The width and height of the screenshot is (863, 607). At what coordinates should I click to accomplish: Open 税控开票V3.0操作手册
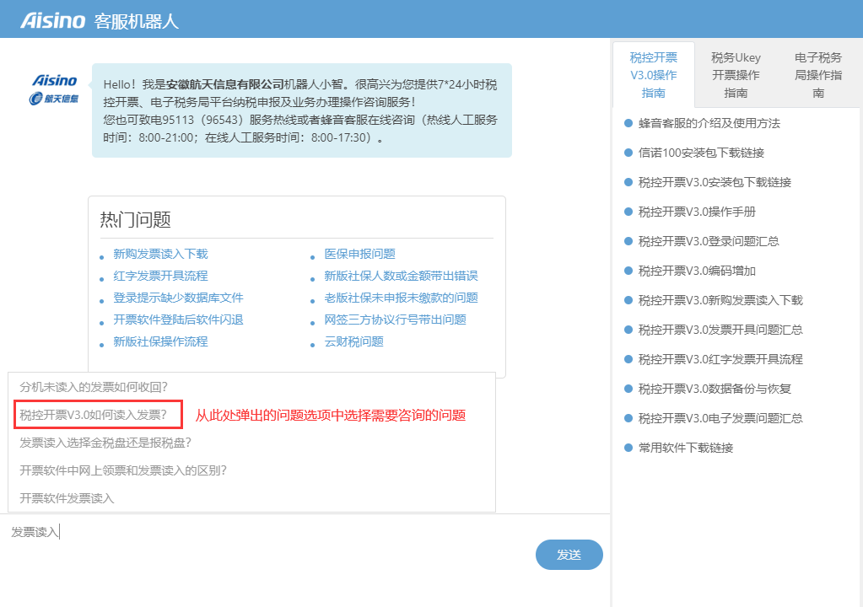pos(697,212)
